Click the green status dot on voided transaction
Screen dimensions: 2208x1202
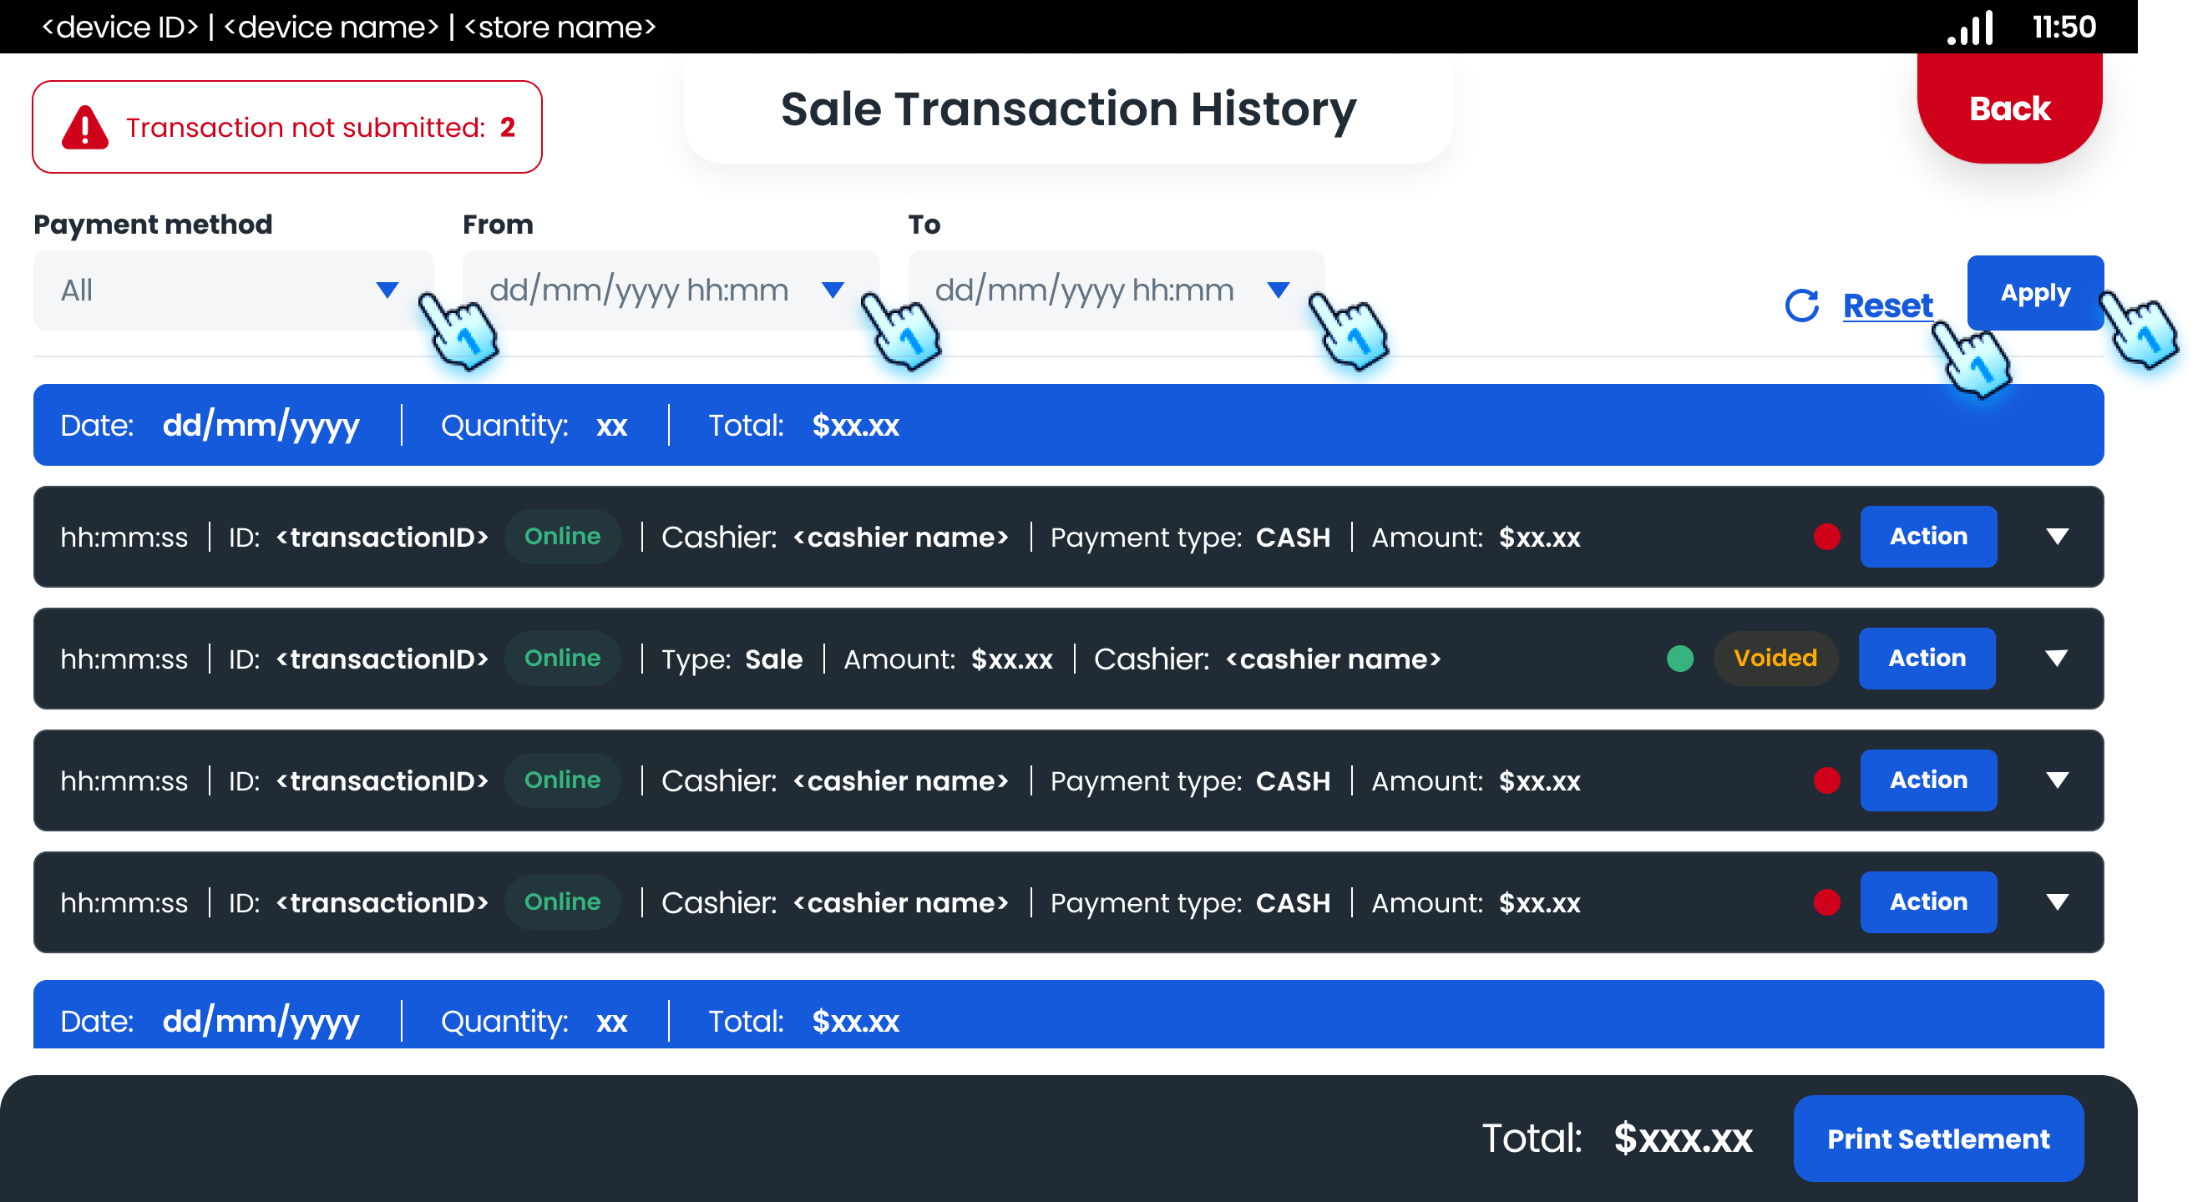[x=1681, y=658]
